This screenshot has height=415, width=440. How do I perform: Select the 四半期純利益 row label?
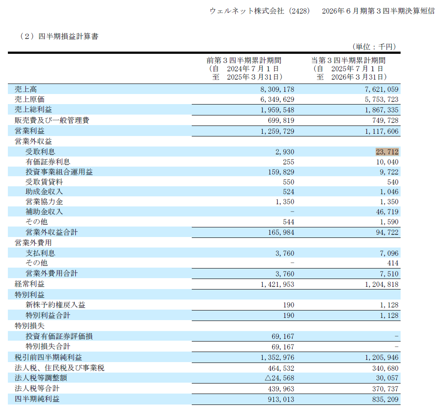point(37,399)
